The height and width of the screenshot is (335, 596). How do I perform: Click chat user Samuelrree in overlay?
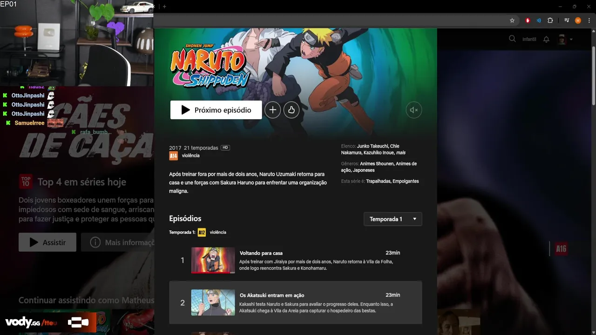click(x=29, y=123)
